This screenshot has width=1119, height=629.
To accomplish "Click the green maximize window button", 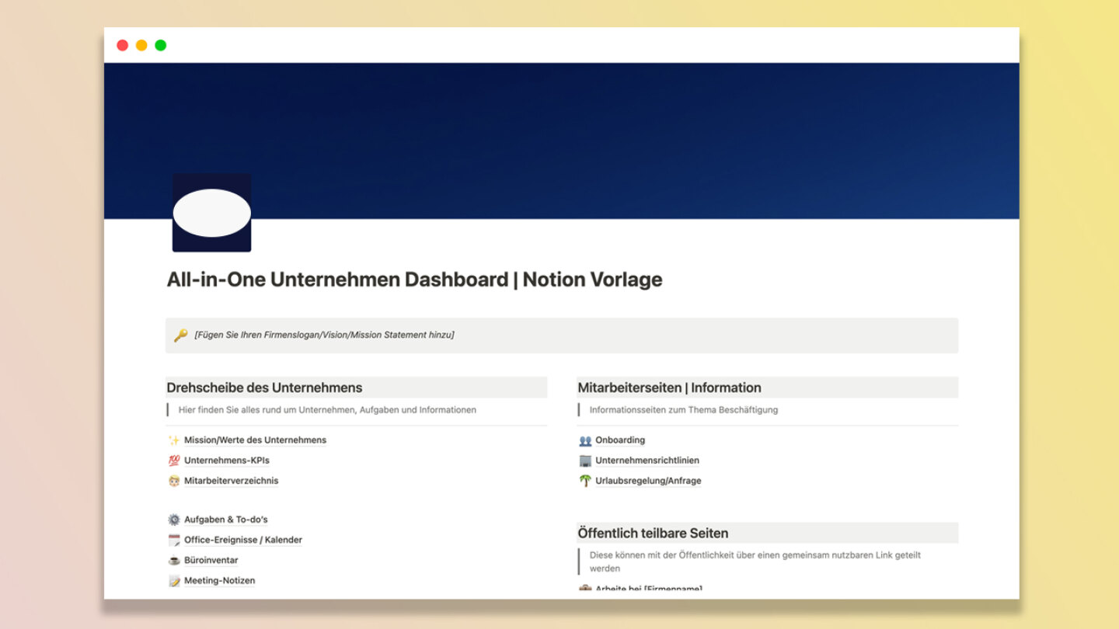I will [160, 45].
